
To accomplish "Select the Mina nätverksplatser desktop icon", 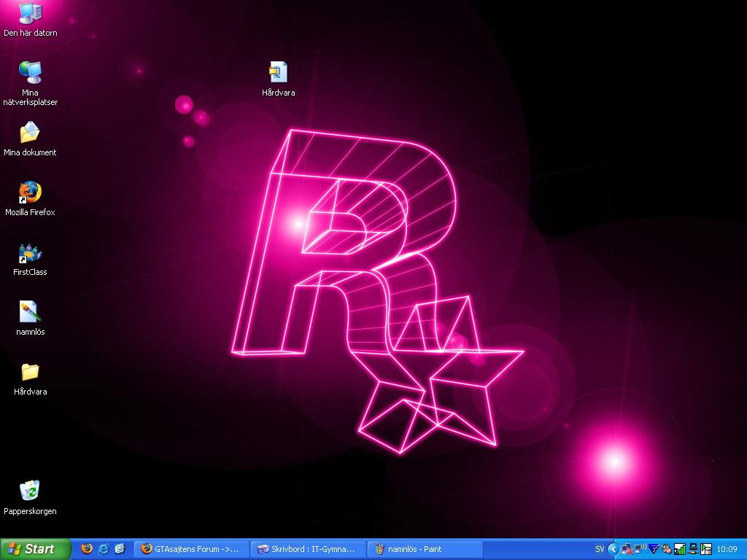I will [30, 72].
